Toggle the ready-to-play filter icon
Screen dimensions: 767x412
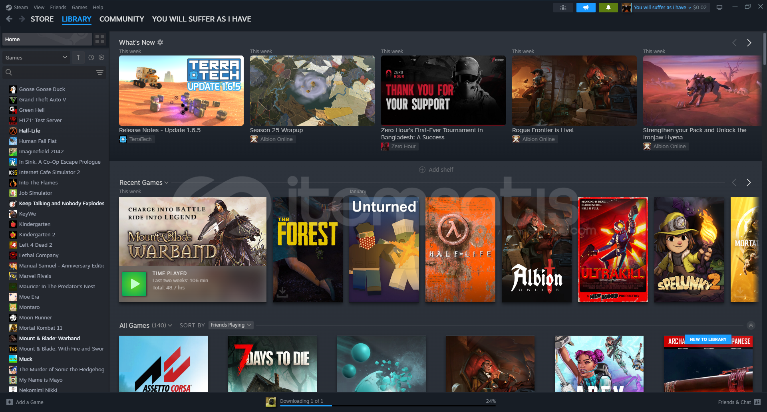point(101,57)
